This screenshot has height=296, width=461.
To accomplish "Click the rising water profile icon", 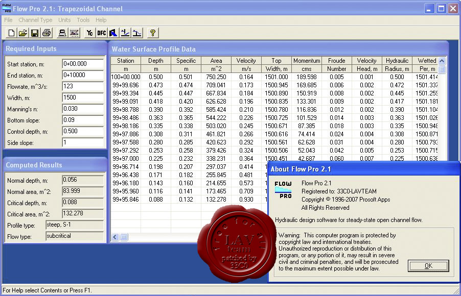I will pos(125,33).
